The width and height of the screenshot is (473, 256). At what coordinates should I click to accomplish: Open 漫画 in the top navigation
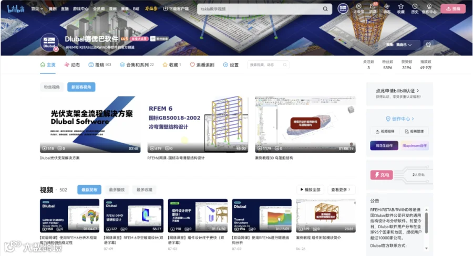112,9
